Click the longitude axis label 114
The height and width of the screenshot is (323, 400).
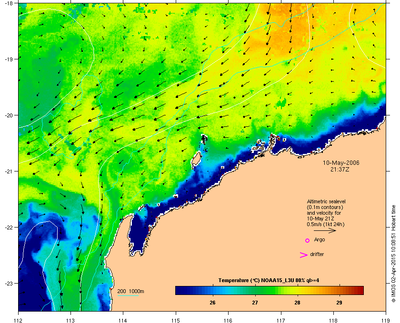(123, 320)
